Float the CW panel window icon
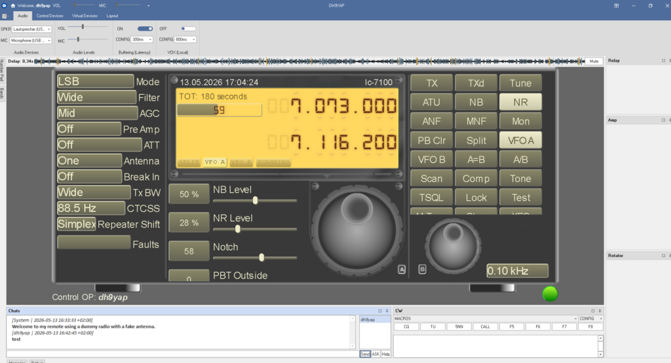The image size is (671, 363). coord(592,311)
